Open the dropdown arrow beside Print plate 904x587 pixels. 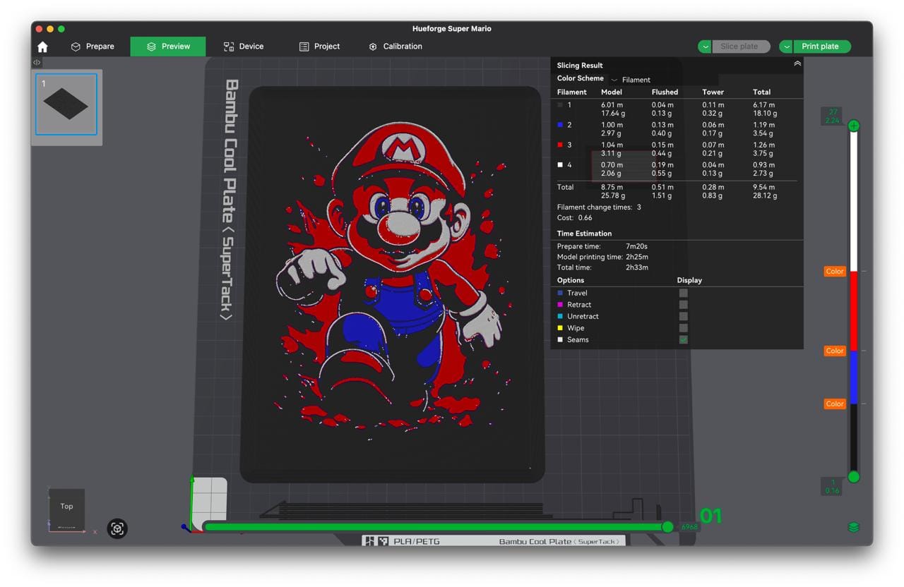coord(787,47)
